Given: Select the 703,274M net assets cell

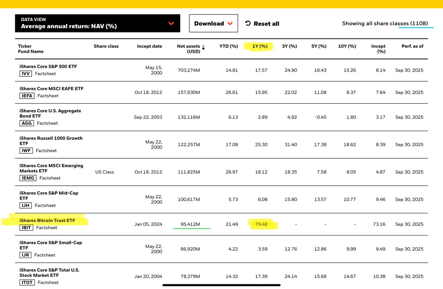Looking at the screenshot, I should click(x=189, y=70).
